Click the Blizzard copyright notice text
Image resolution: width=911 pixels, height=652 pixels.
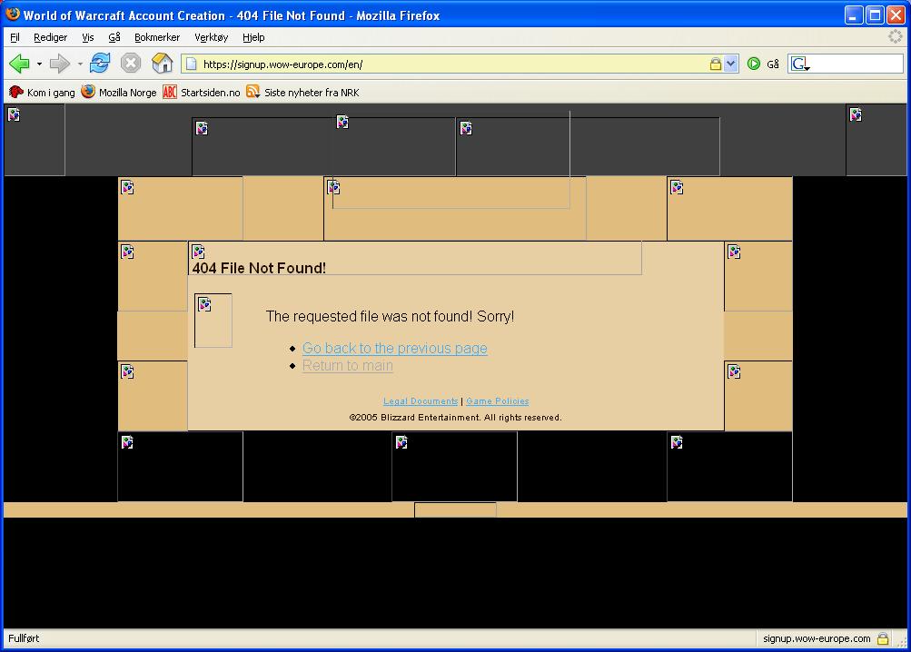point(456,417)
